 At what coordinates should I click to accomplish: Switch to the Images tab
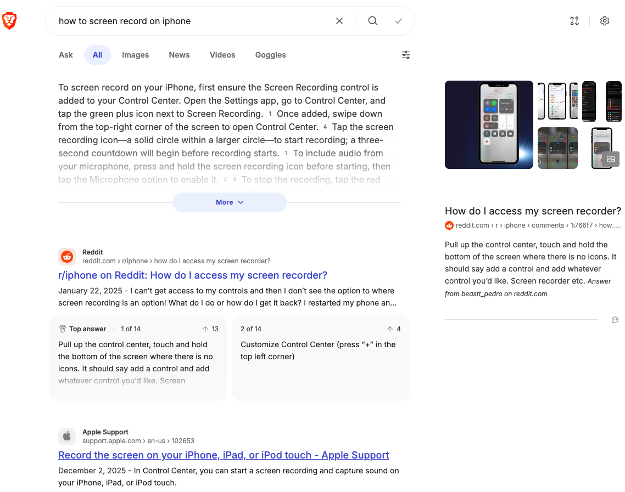pos(136,55)
